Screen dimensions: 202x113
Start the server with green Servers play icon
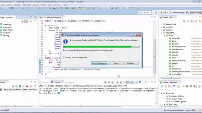[20, 86]
